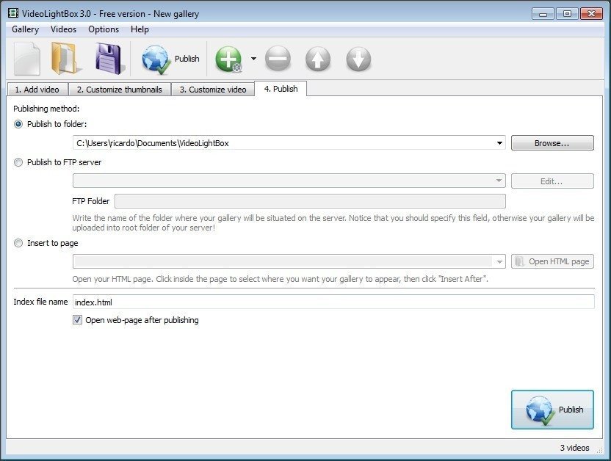Image resolution: width=611 pixels, height=461 pixels.
Task: Switch to the 1. Add video tab
Action: coord(37,89)
